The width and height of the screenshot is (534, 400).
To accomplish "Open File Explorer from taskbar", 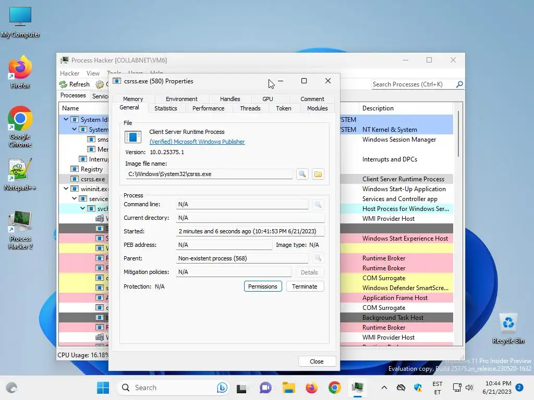I will point(288,387).
